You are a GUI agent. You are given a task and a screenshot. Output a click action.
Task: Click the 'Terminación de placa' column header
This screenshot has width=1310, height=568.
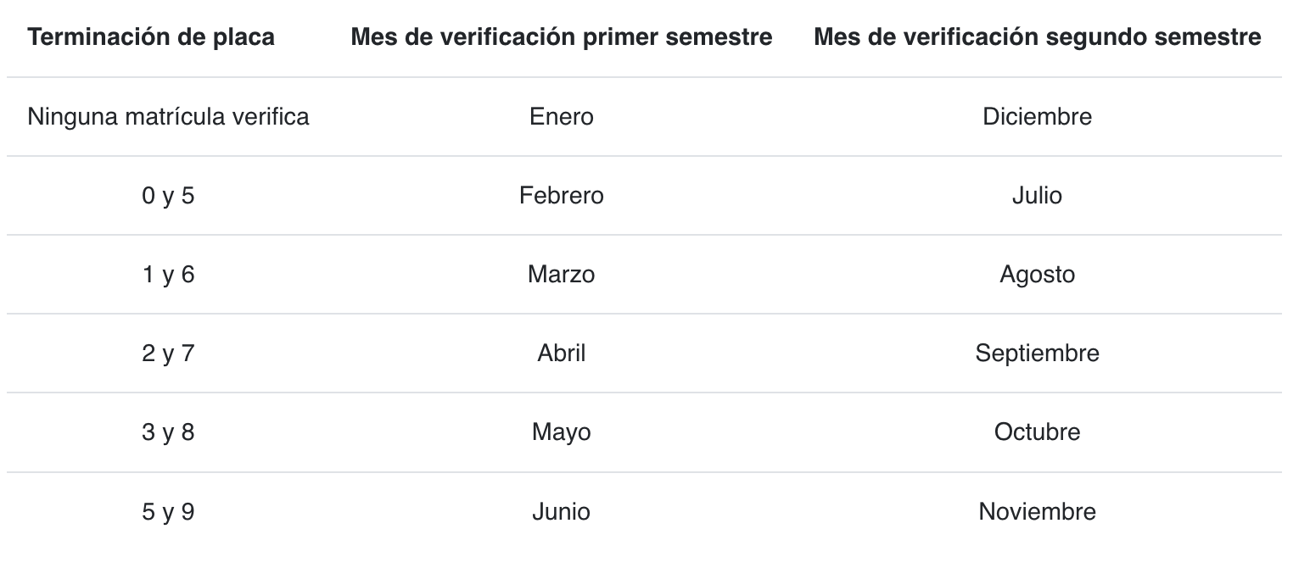click(x=151, y=37)
